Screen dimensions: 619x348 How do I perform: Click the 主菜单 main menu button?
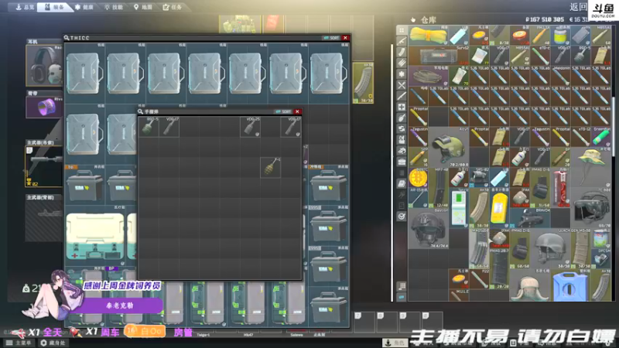tap(19, 343)
